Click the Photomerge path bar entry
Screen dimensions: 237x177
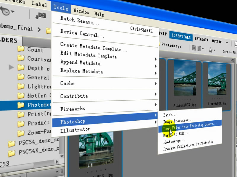[x=172, y=45]
